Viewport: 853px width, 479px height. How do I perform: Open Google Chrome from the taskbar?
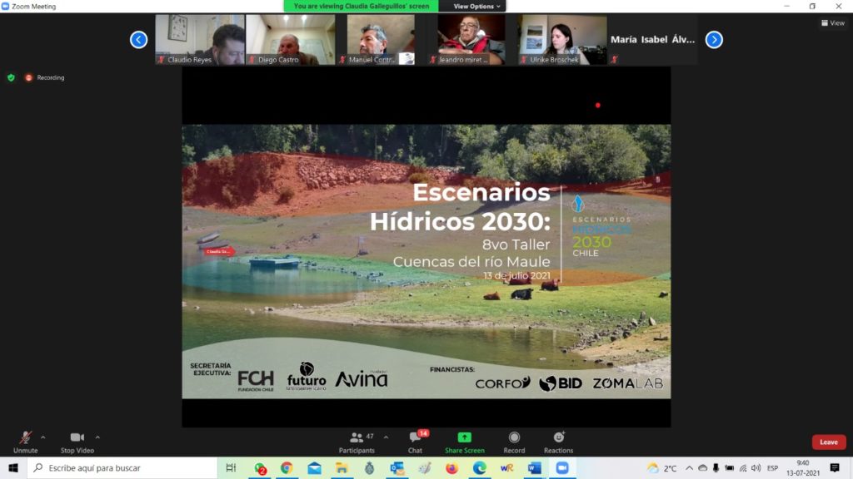(287, 468)
